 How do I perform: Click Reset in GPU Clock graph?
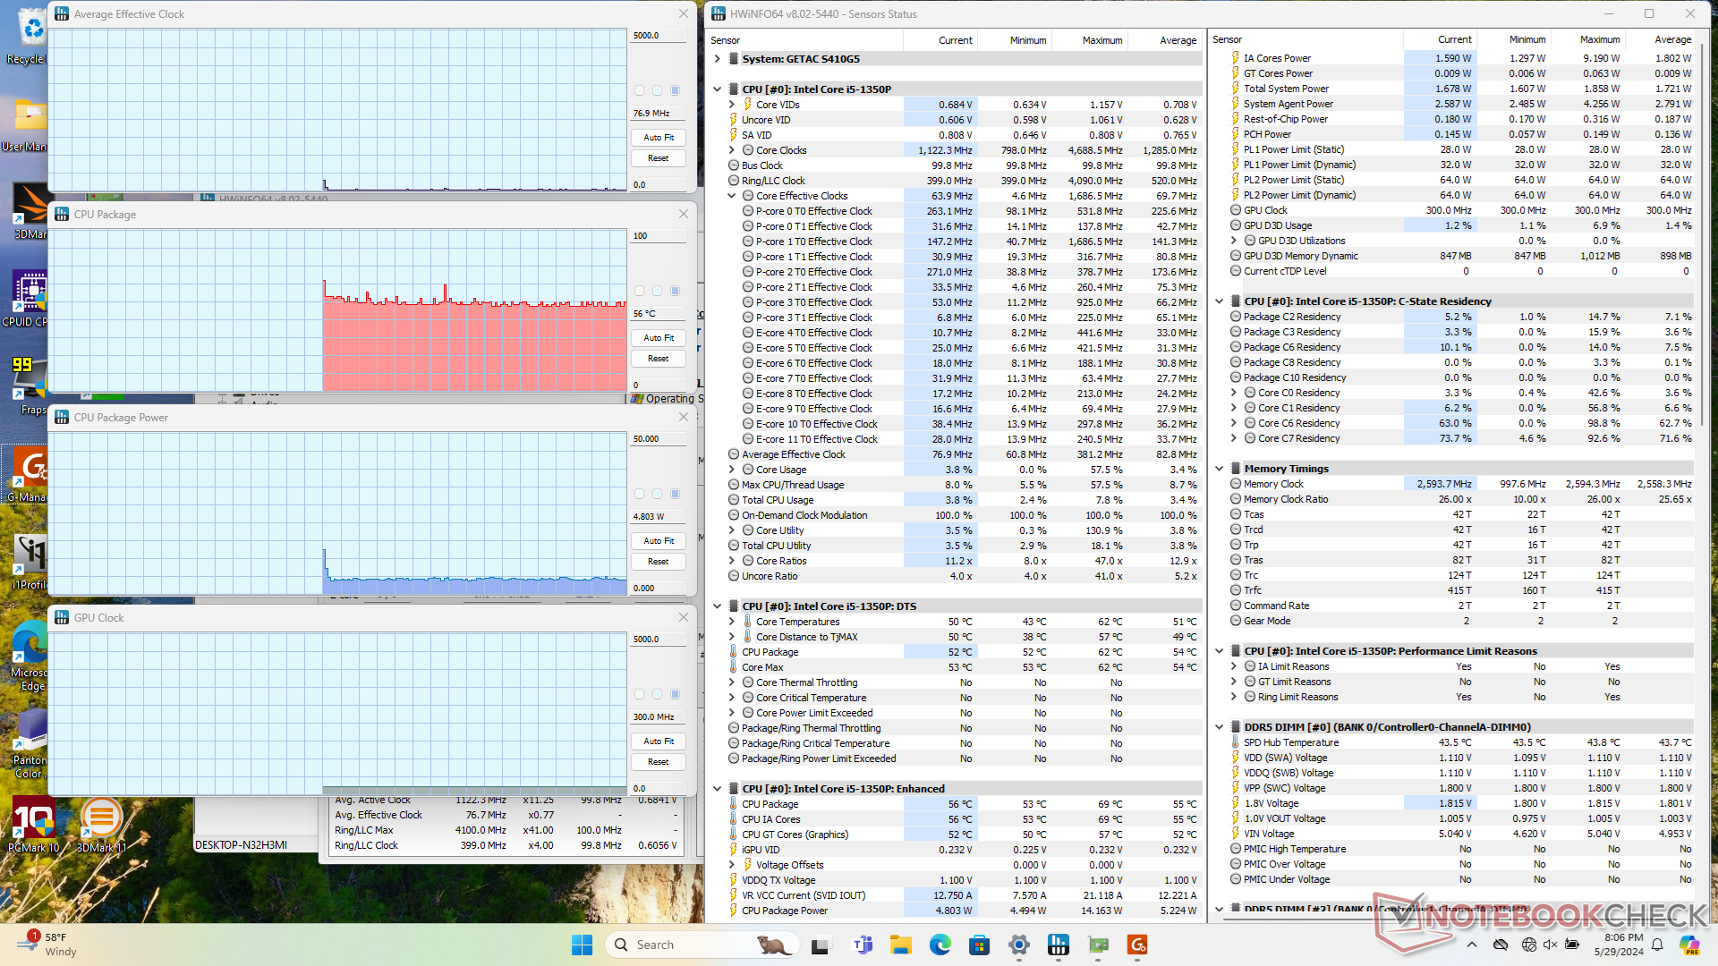(659, 762)
